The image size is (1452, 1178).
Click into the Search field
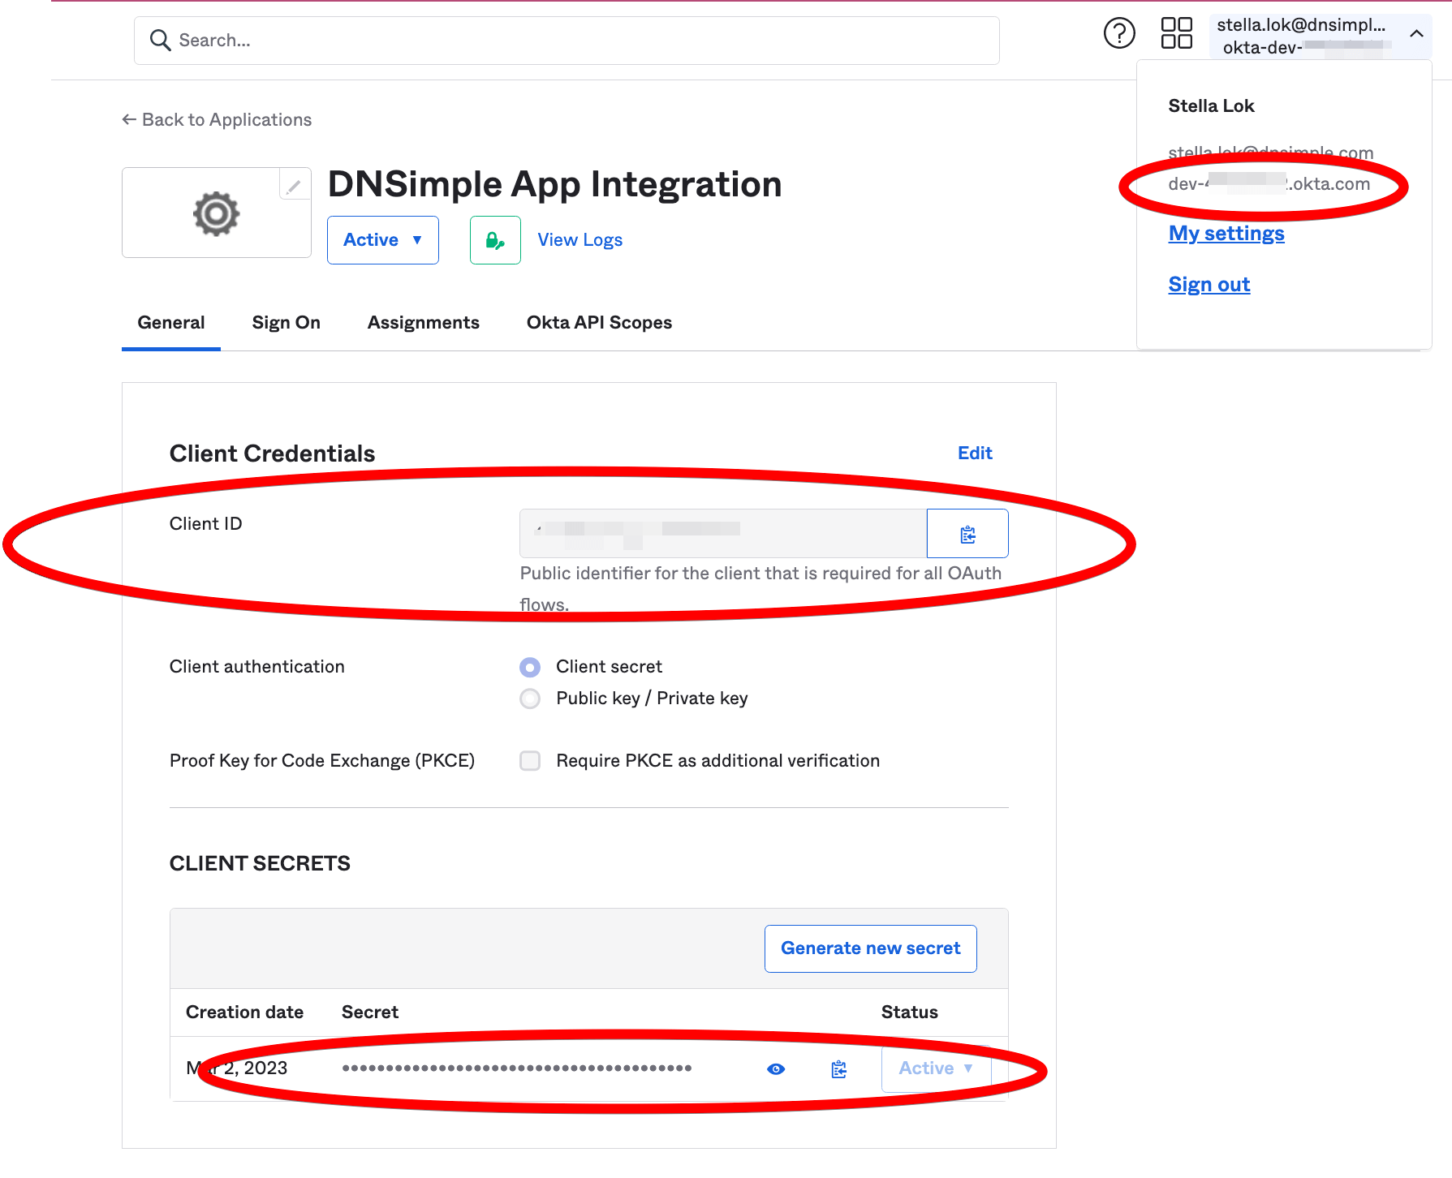pos(567,41)
